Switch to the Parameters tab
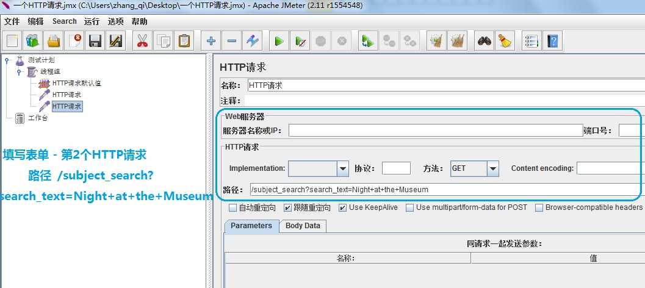Screen dimensions: 645x288 point(251,226)
